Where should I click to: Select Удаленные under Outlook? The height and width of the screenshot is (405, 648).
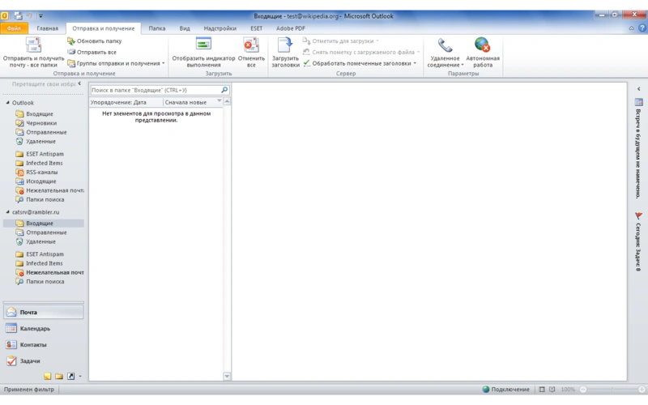pos(40,141)
